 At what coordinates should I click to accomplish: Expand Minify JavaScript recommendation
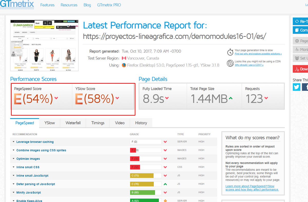coord(28,193)
